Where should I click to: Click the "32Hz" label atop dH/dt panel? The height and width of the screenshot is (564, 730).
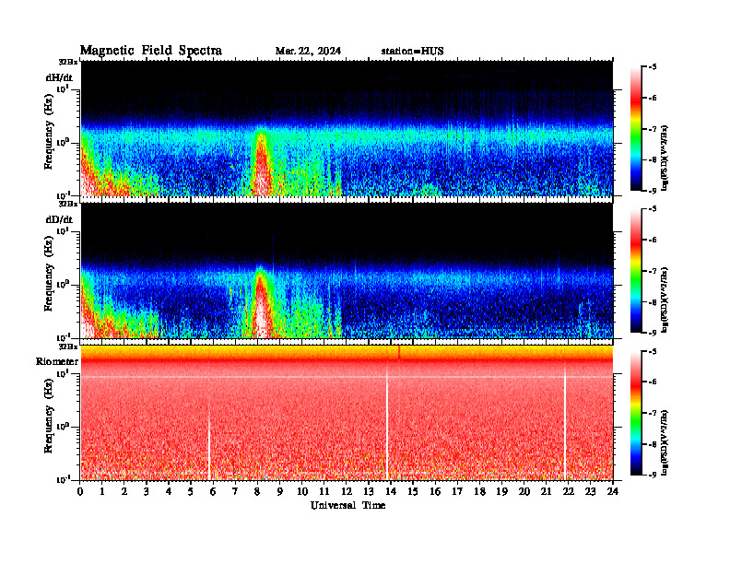coord(68,62)
